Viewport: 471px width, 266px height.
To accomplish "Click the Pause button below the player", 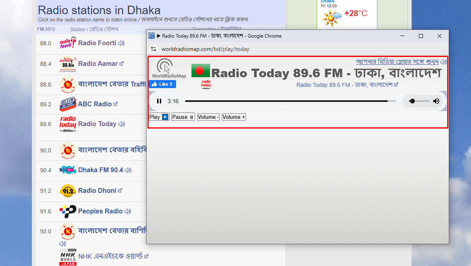I will point(183,117).
